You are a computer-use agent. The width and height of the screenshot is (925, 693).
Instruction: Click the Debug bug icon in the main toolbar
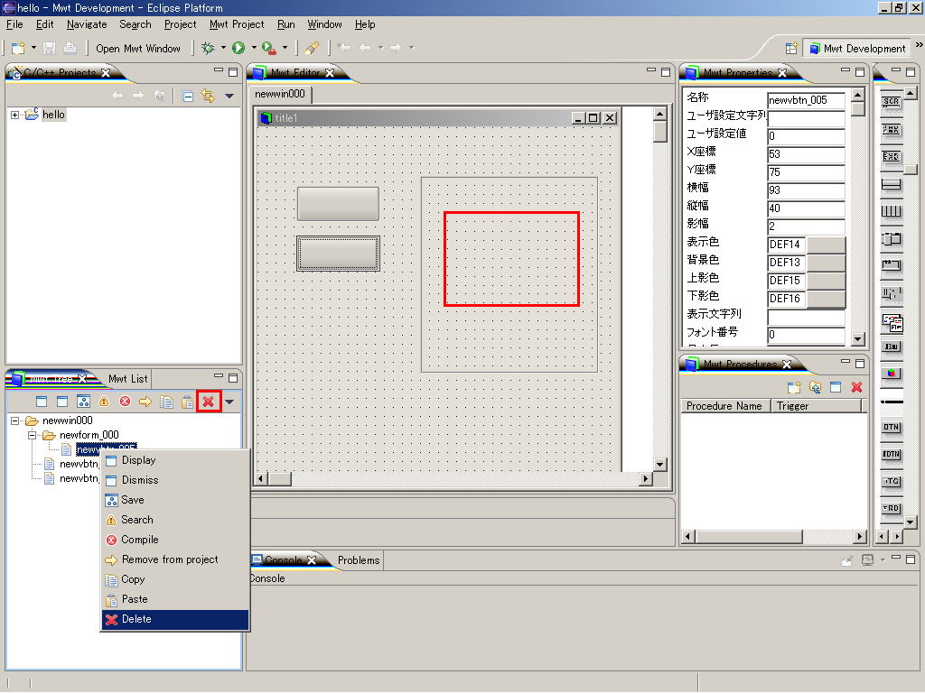coord(208,48)
